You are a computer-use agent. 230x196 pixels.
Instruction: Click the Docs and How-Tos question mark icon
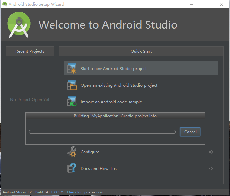(71, 168)
